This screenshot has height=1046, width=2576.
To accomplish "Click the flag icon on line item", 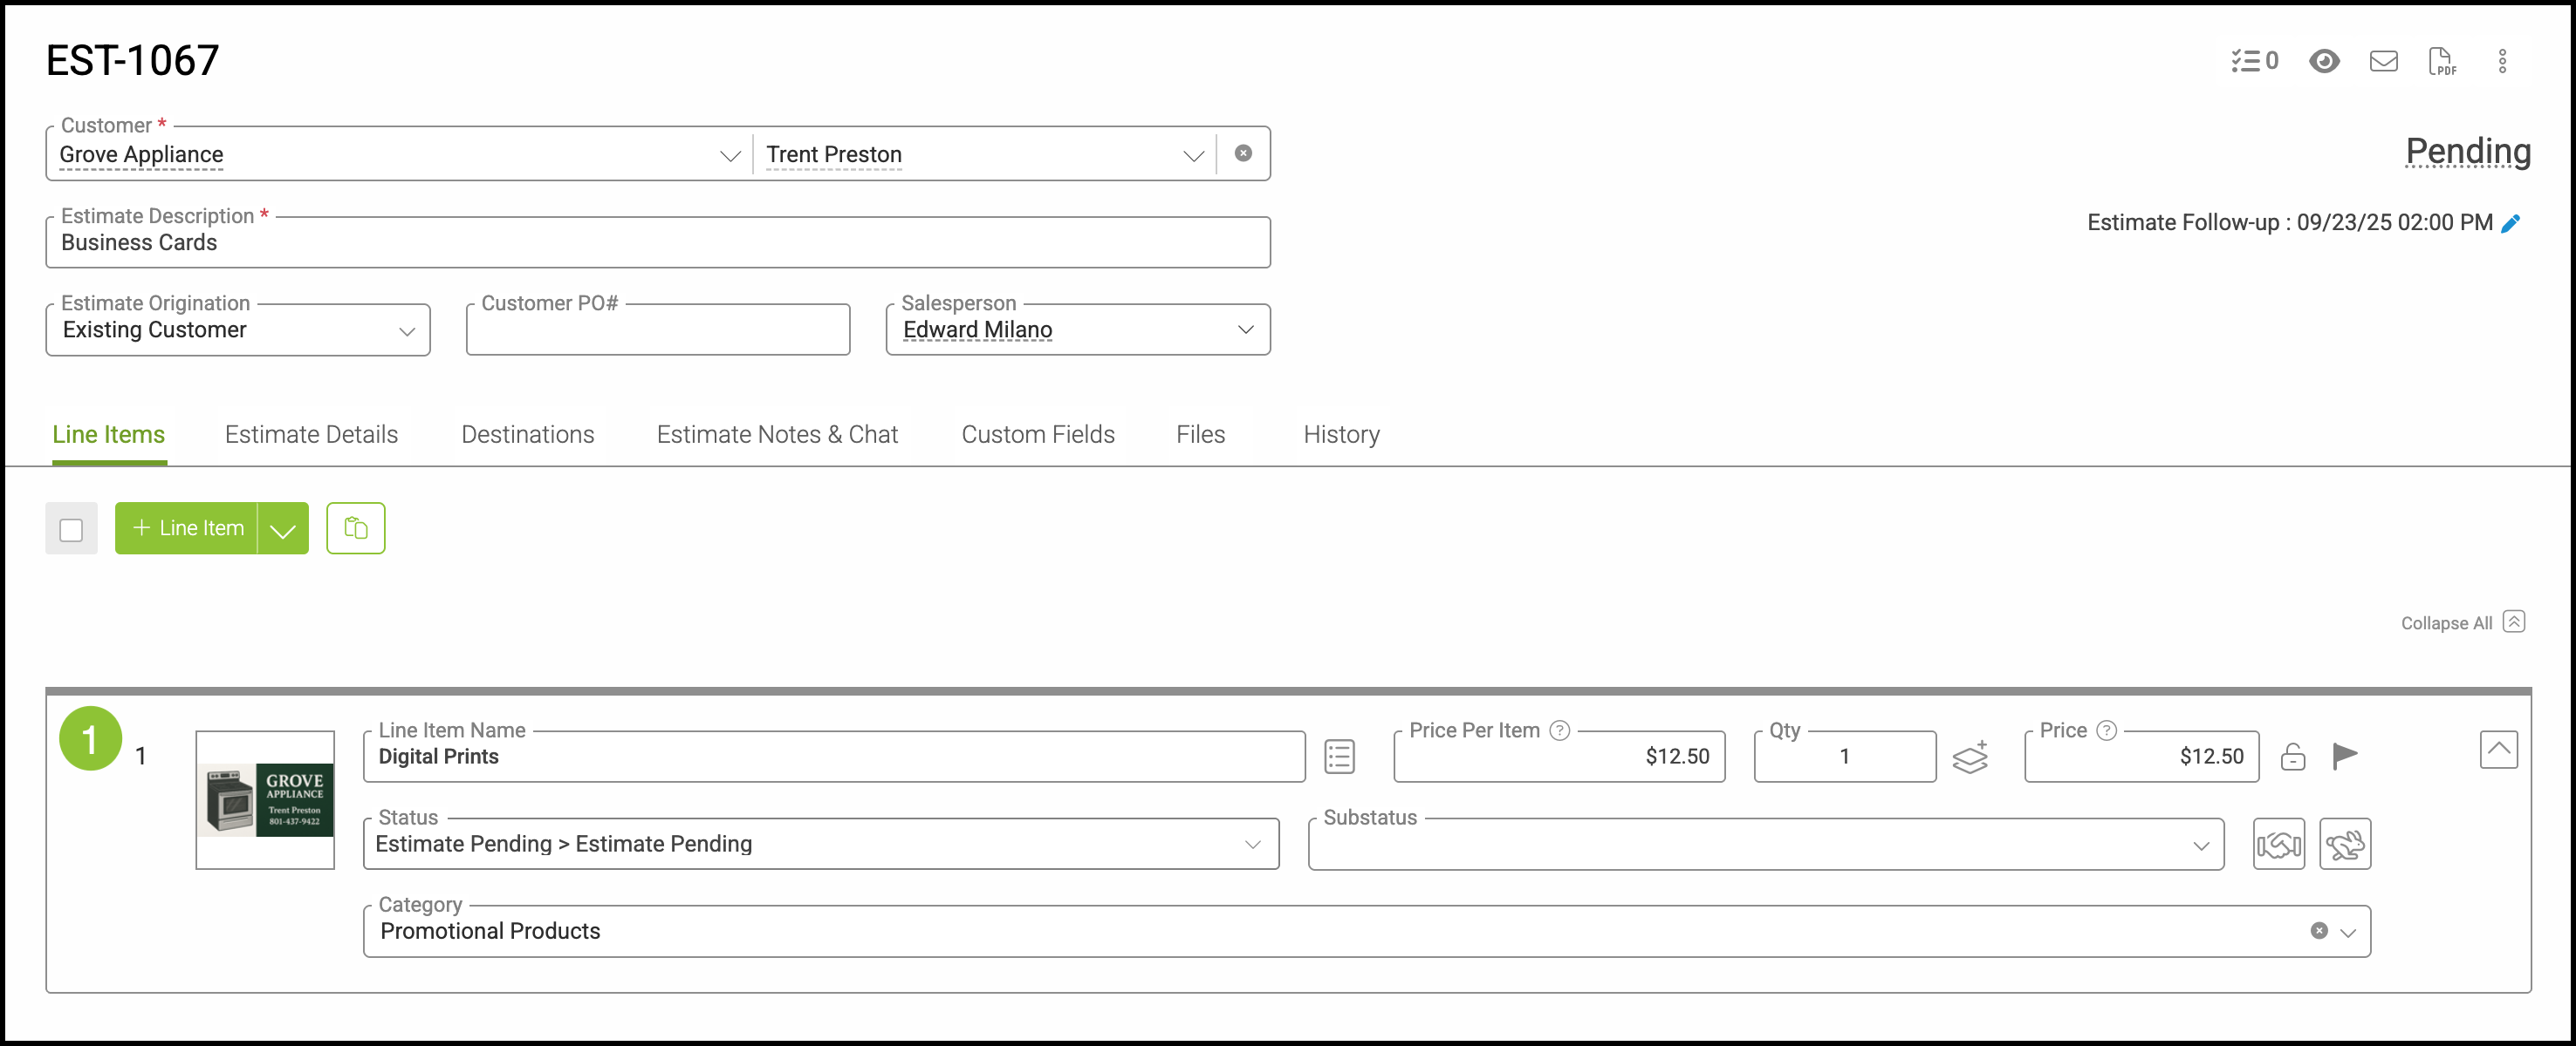I will pos(2344,757).
